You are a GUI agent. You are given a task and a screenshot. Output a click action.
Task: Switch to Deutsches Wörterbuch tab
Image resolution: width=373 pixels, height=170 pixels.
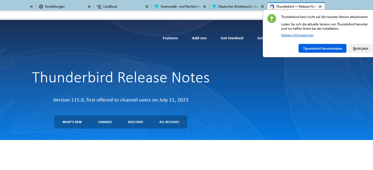pos(238,7)
